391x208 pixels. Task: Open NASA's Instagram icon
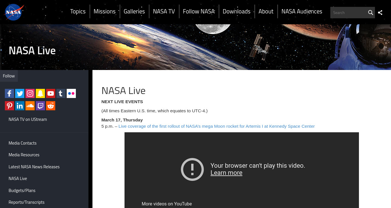tap(30, 93)
